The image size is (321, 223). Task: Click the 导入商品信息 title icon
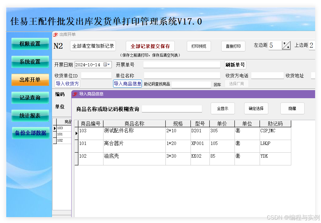[75, 94]
